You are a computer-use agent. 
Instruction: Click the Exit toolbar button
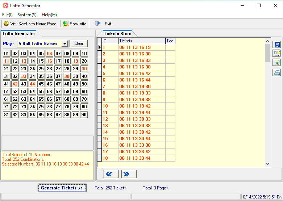click(103, 24)
